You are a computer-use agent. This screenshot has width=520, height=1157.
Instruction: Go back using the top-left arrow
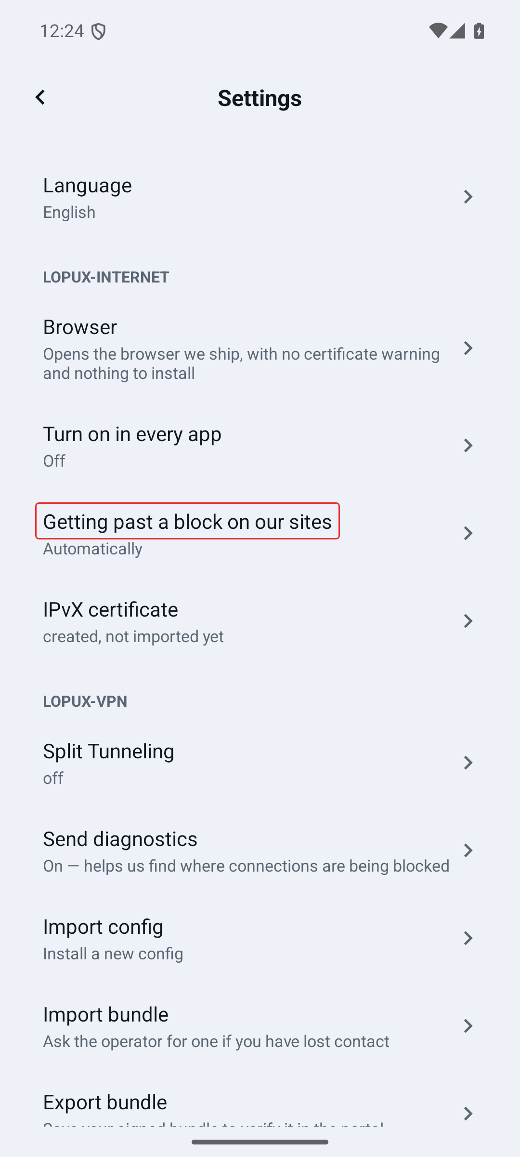click(40, 97)
